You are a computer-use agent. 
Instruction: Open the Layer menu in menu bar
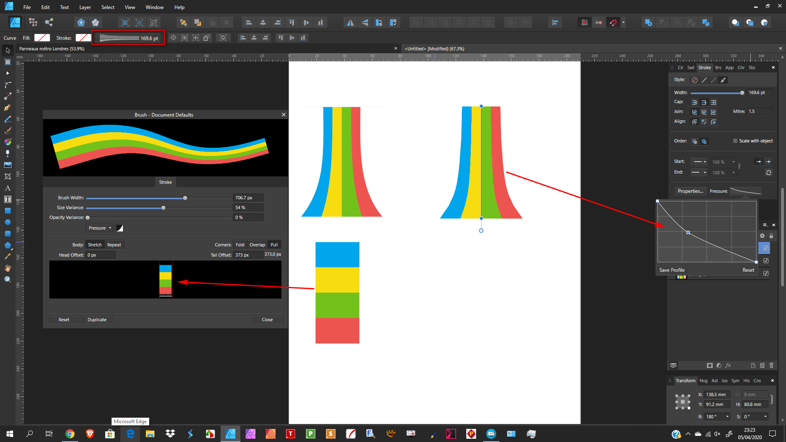(x=84, y=7)
